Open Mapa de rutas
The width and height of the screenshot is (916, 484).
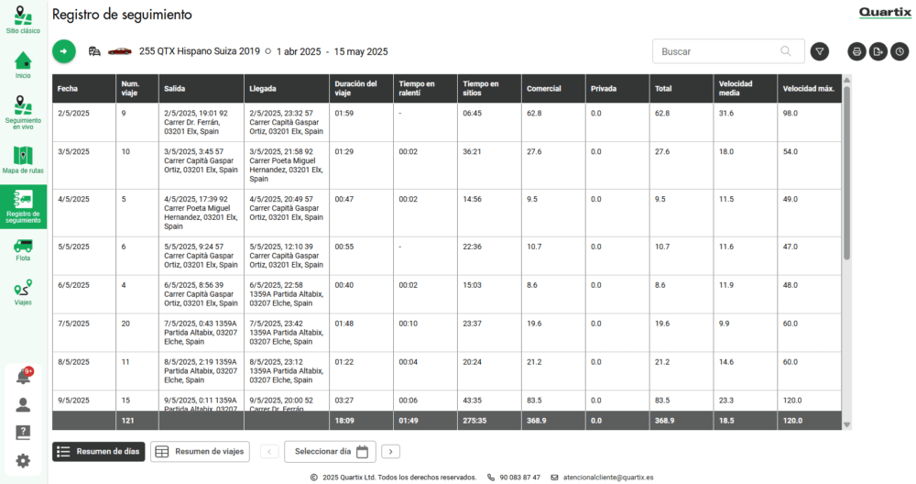point(23,159)
